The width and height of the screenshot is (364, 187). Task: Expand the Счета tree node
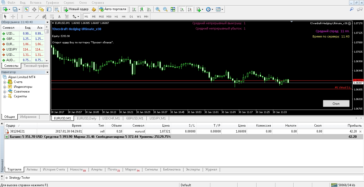pos(5,82)
